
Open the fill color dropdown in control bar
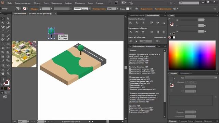tap(20, 9)
